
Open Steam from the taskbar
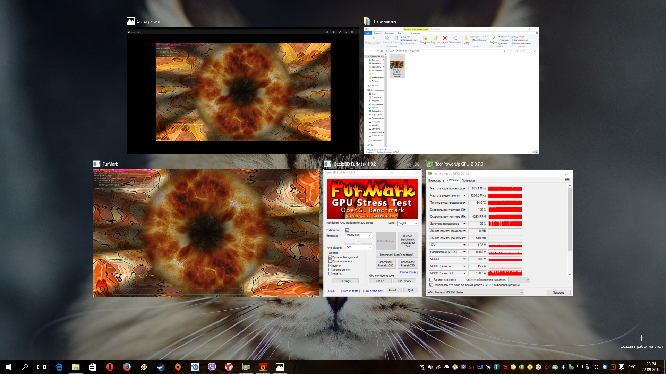point(161,367)
